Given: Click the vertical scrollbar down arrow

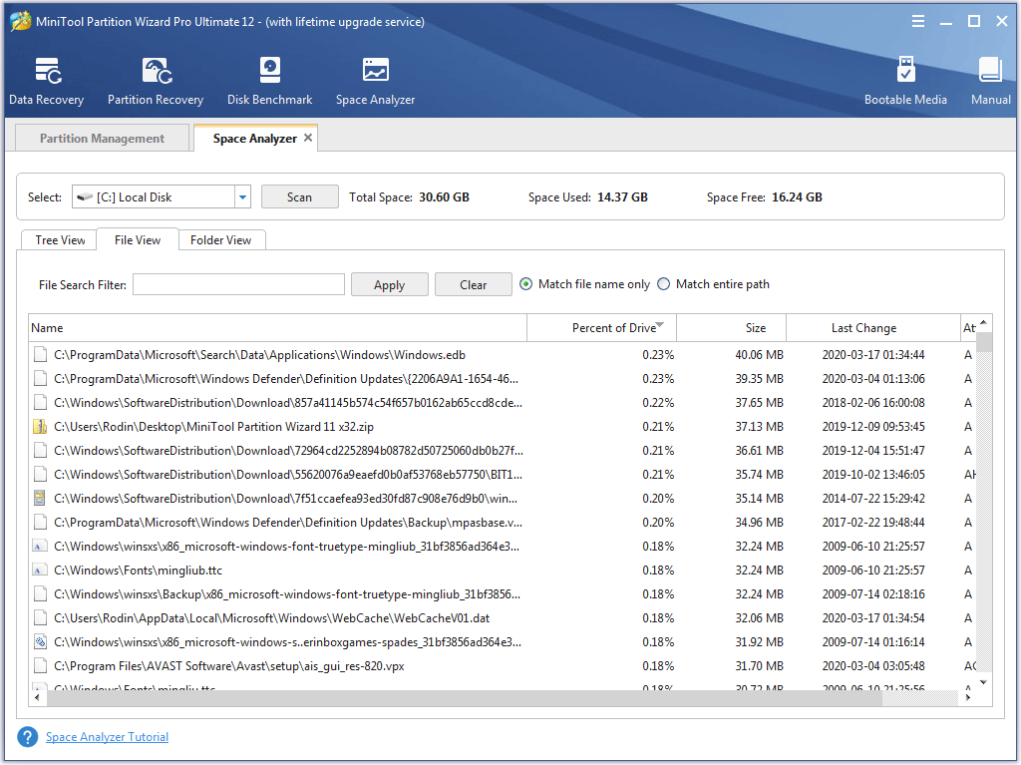Looking at the screenshot, I should [x=984, y=682].
